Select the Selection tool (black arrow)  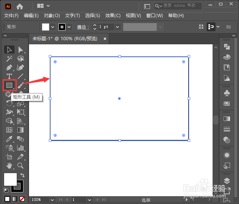9,50
